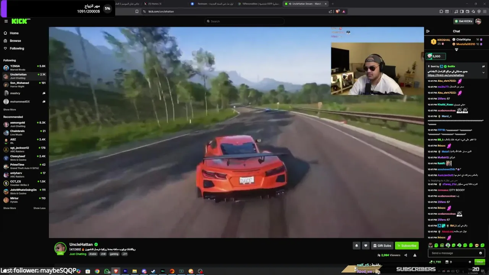Collapse the chat panel arrow icon
Viewport: 489px width, 275px height.
tap(428, 31)
